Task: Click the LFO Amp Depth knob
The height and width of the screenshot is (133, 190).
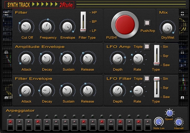Action: click(x=118, y=59)
